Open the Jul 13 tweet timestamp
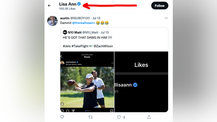Image resolution: width=217 pixels, height=122 pixels. coord(96,18)
